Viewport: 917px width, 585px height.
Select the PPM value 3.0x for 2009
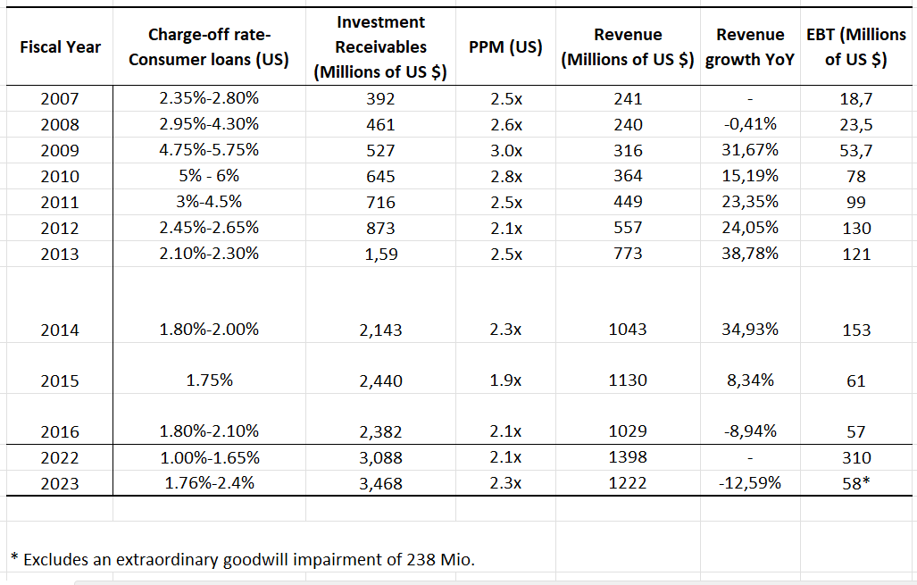(504, 150)
